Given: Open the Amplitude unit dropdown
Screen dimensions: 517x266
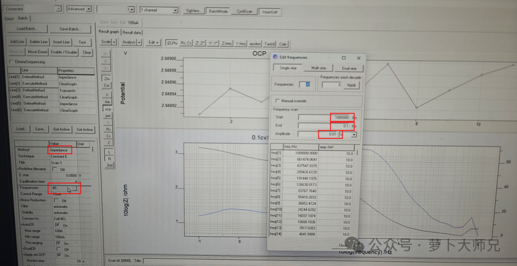Looking at the screenshot, I should click(354, 134).
